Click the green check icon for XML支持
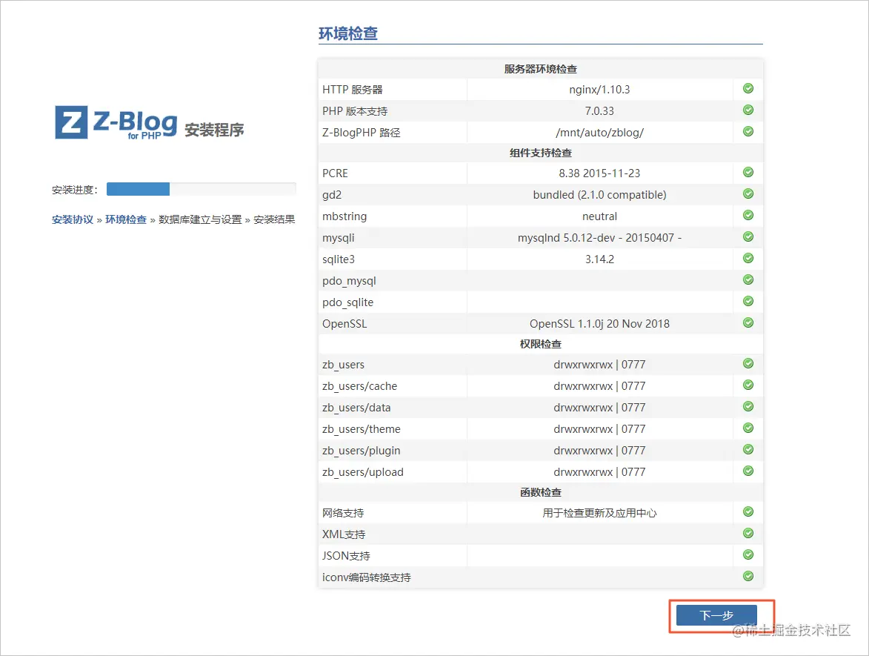 [748, 533]
